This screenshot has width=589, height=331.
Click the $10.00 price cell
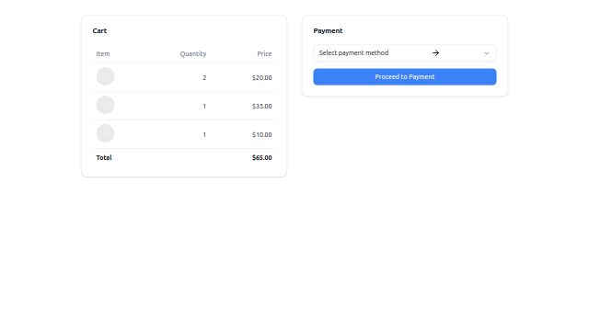pyautogui.click(x=261, y=135)
